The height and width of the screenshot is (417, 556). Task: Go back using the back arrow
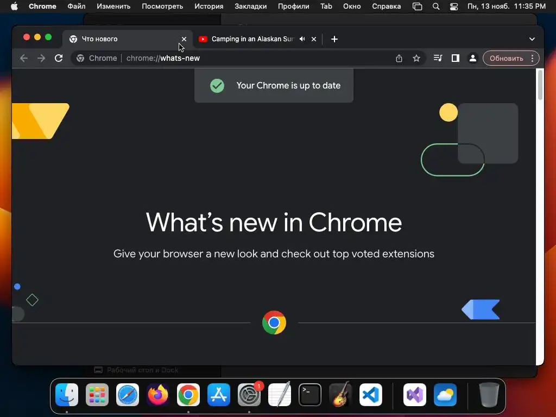pos(24,58)
